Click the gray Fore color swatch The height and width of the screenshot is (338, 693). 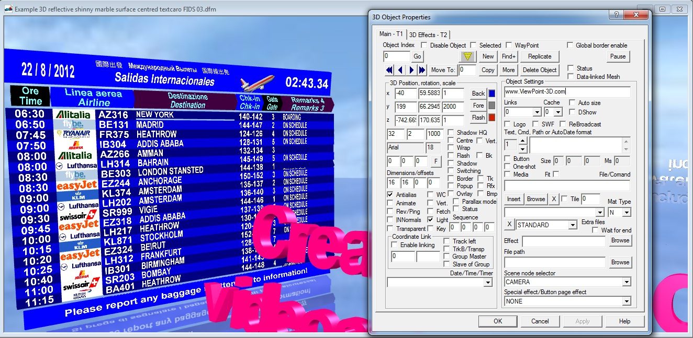(491, 106)
